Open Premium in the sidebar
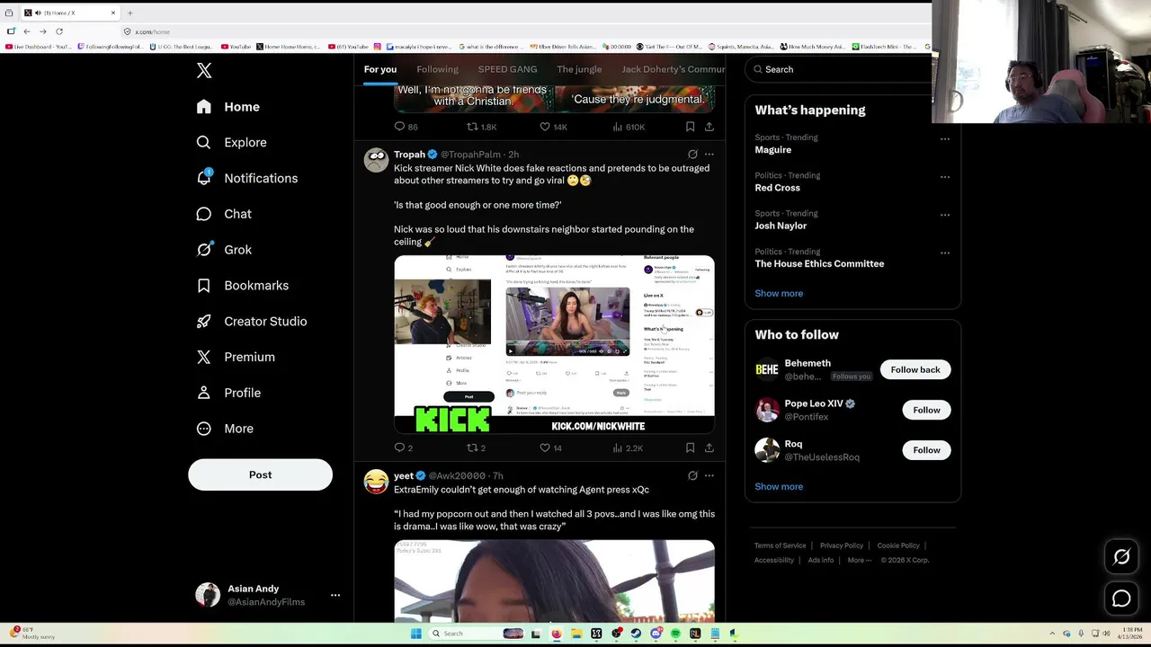This screenshot has width=1151, height=647. coord(236,357)
